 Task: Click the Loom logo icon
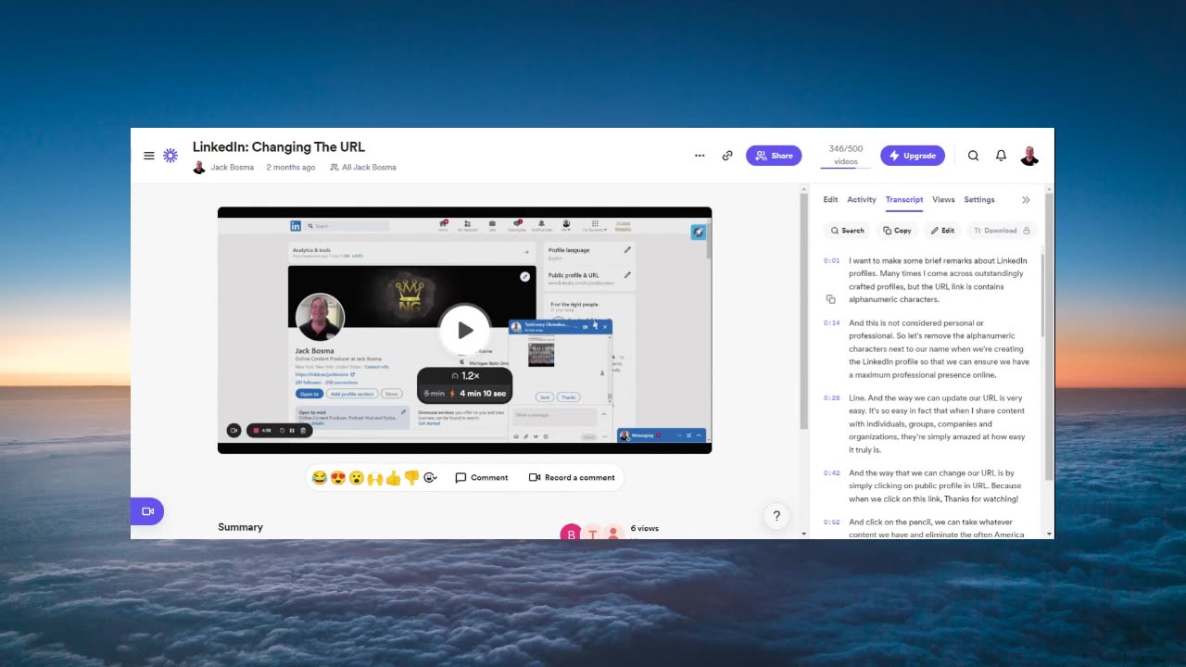click(170, 156)
